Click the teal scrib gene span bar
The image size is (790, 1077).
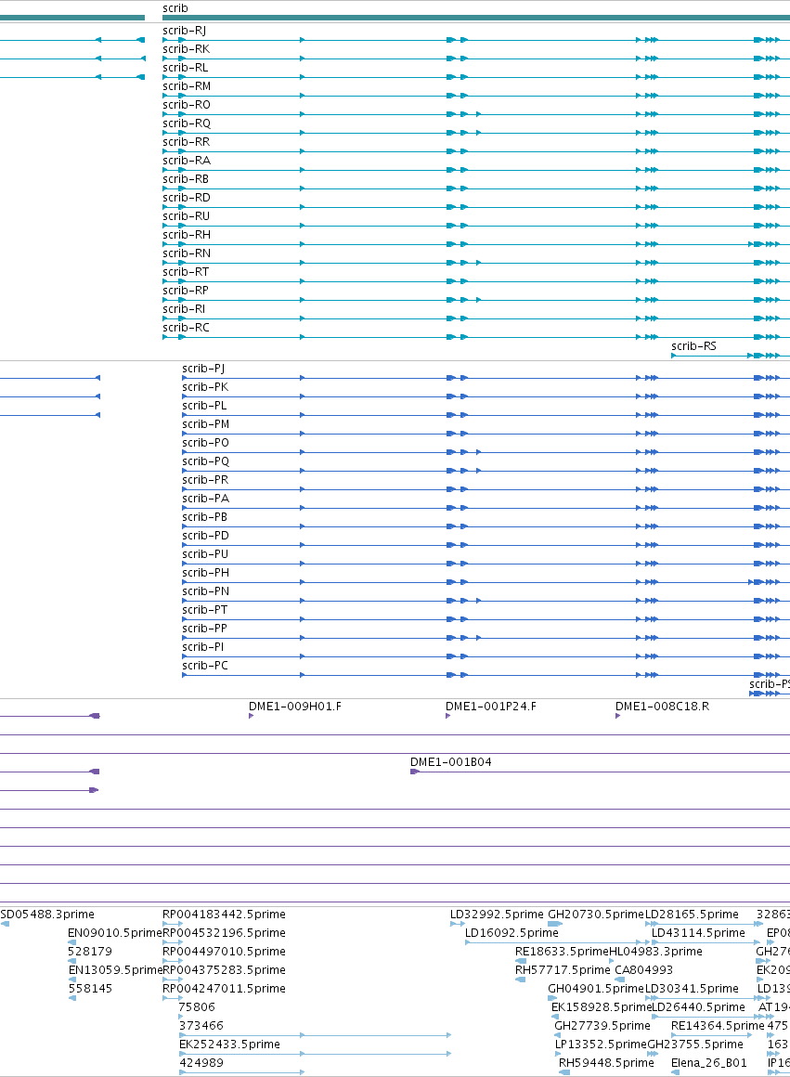(476, 18)
